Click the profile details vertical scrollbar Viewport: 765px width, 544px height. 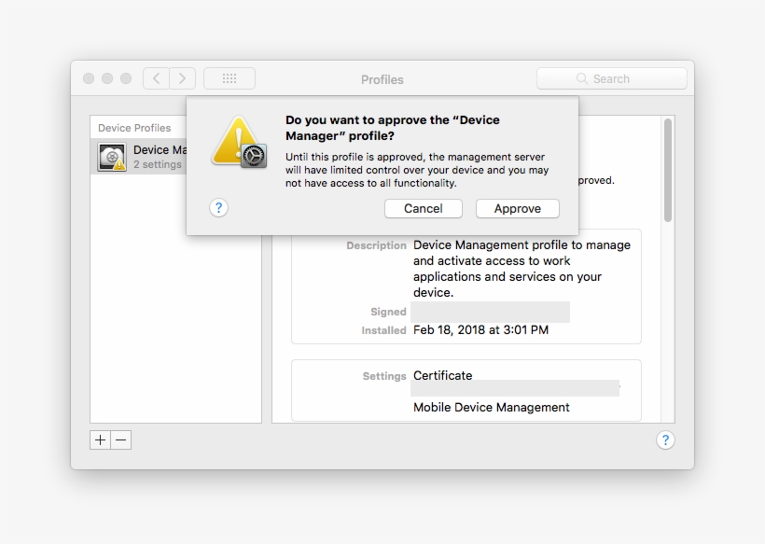(x=668, y=170)
